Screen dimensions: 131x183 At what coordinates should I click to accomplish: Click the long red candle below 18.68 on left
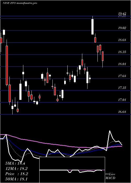[7, 65]
